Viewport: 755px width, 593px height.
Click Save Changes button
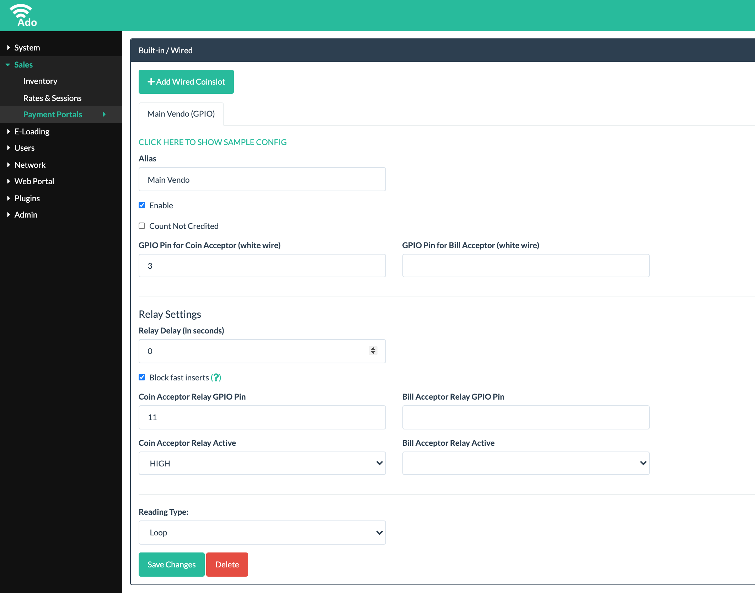point(172,565)
